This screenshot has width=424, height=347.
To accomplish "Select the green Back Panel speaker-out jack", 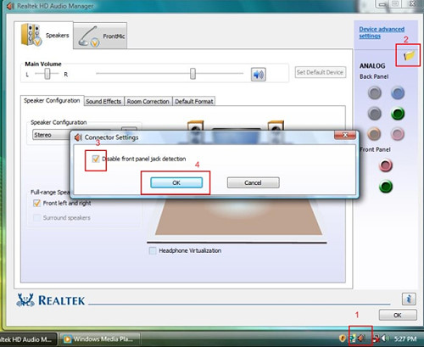I will [x=398, y=114].
